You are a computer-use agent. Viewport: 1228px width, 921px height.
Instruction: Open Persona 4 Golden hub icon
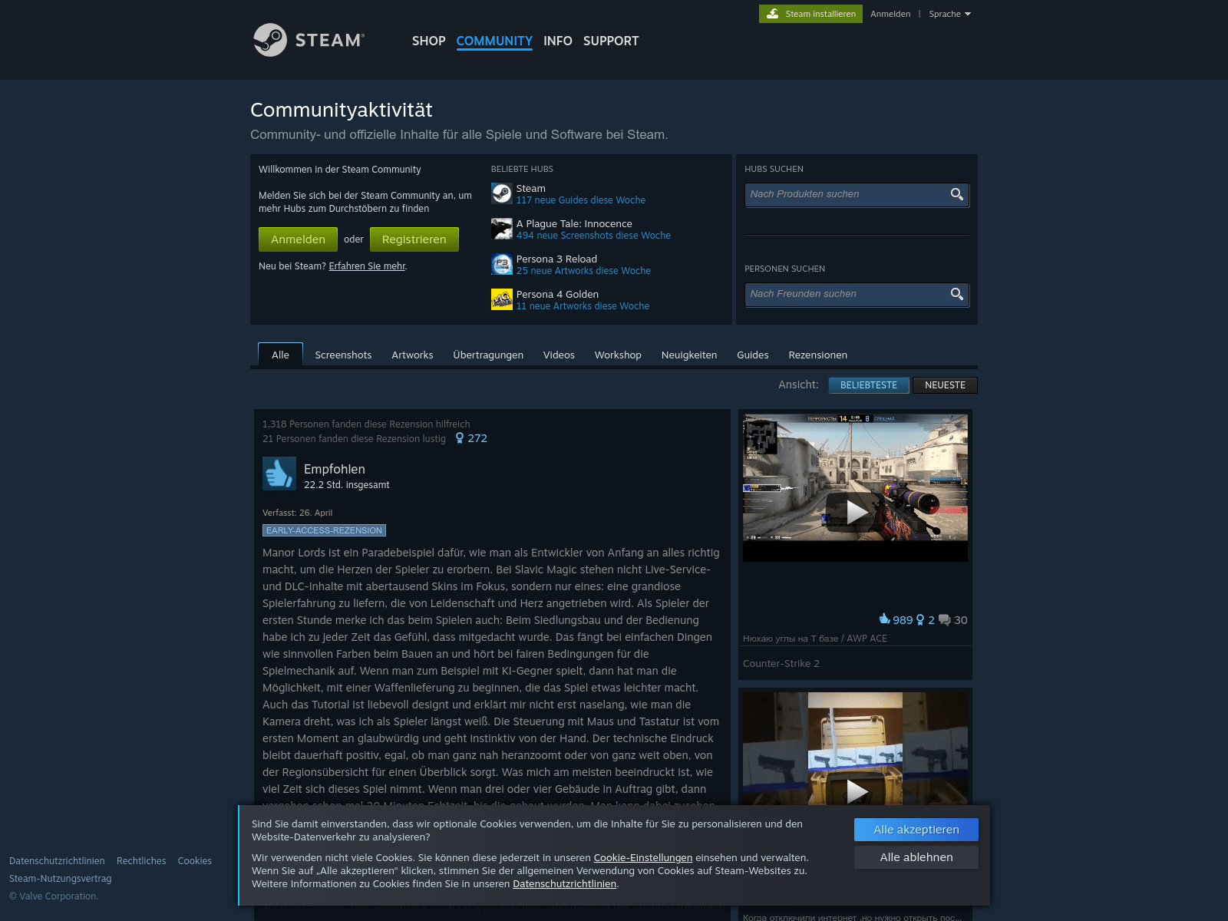point(501,299)
